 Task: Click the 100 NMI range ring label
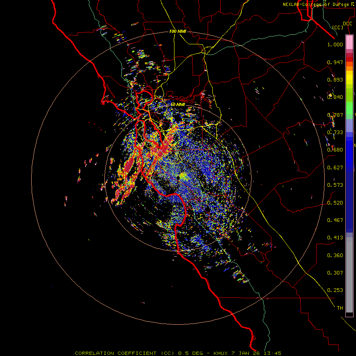pyautogui.click(x=178, y=31)
